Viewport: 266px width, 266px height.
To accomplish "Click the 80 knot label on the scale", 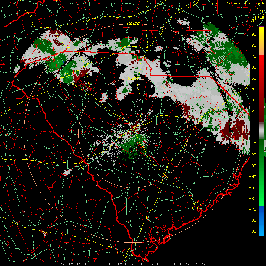I will tap(254, 45).
